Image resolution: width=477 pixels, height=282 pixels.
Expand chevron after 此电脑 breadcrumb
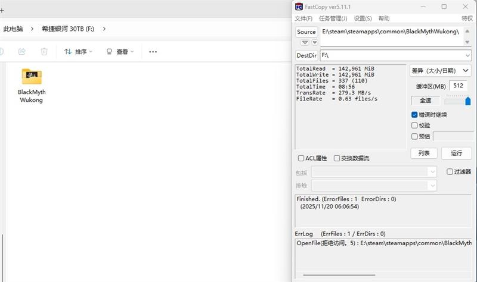[x=32, y=29]
